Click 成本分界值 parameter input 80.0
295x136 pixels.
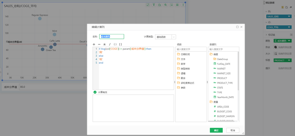(x=54, y=87)
